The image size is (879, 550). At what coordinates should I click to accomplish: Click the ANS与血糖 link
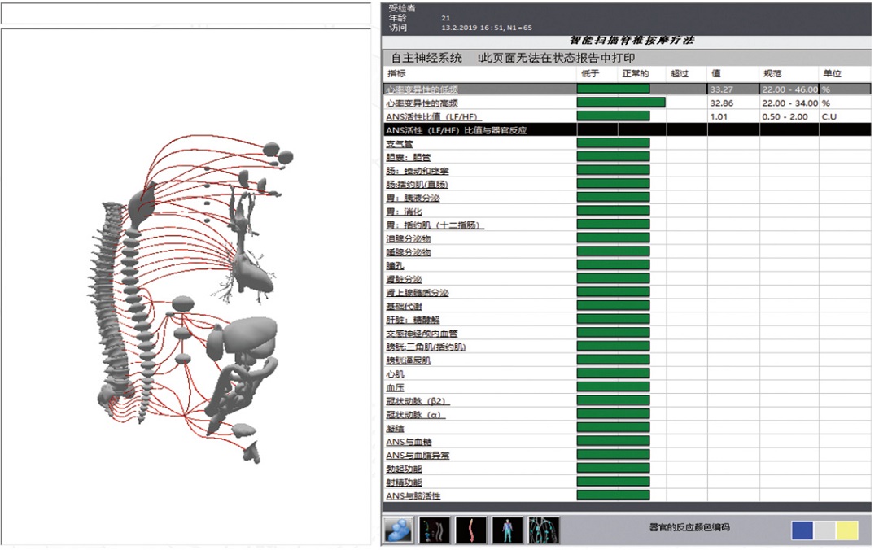[409, 442]
